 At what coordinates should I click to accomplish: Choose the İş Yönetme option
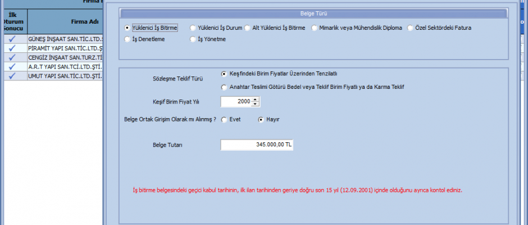pyautogui.click(x=193, y=39)
